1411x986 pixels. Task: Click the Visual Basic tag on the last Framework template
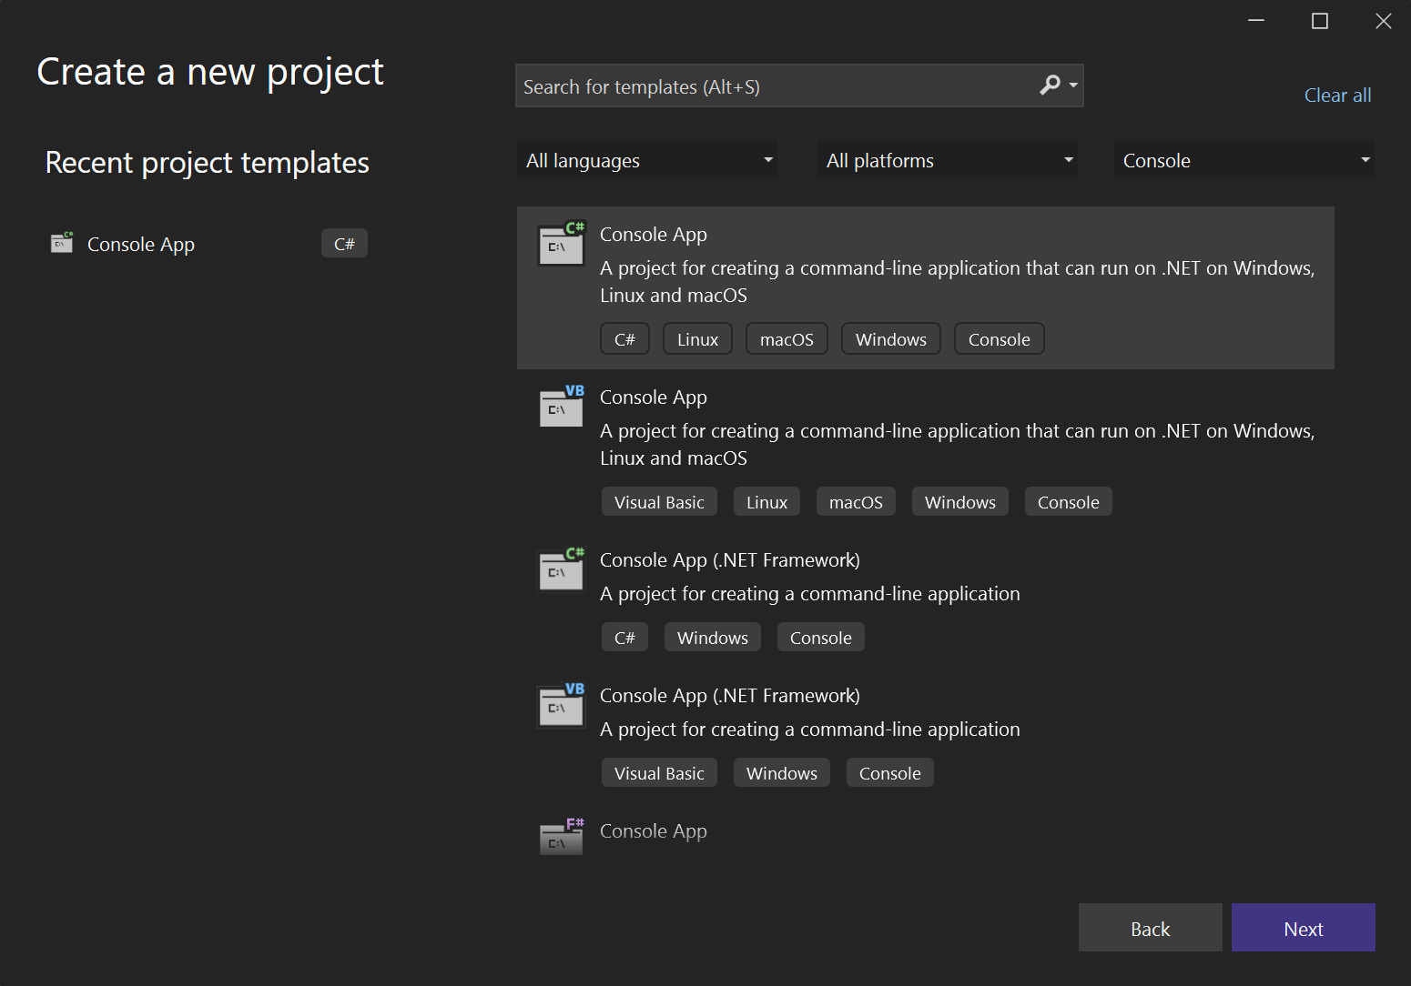pos(658,772)
